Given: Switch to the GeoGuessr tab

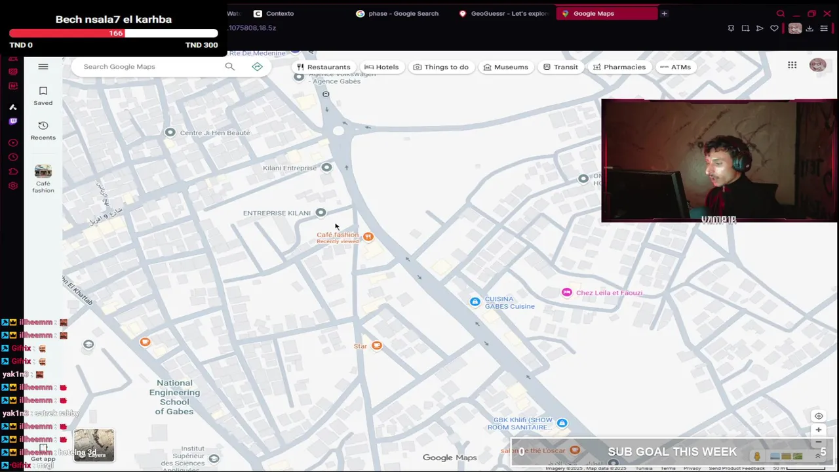Looking at the screenshot, I should (503, 13).
